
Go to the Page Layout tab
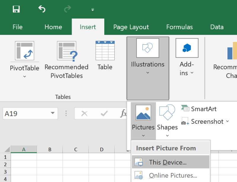click(131, 27)
